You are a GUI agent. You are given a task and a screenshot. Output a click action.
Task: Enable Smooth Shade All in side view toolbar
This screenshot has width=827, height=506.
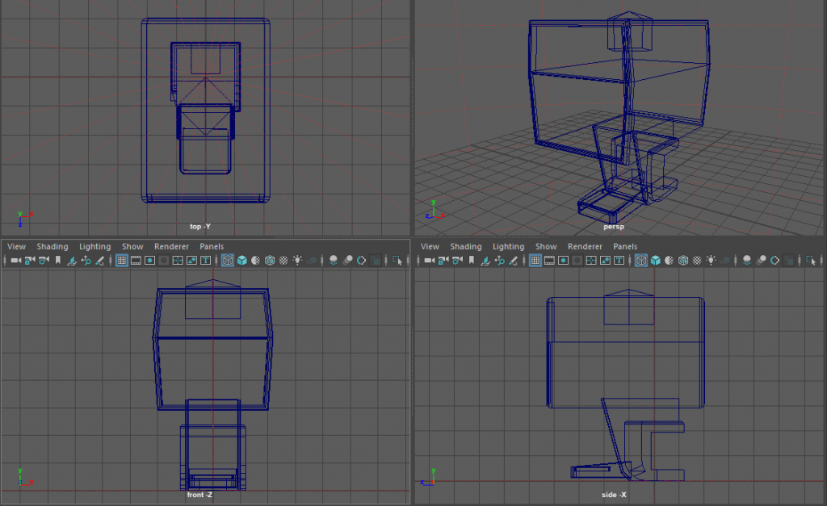point(656,261)
